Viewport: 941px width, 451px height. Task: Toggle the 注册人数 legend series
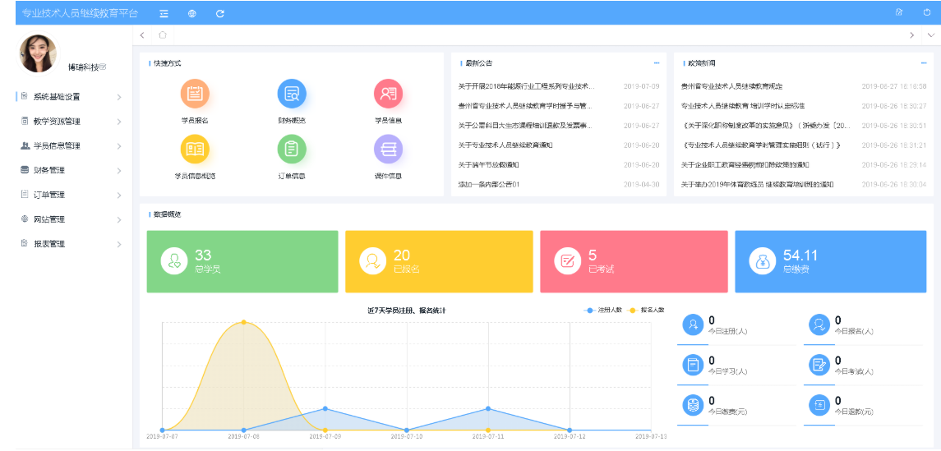click(x=604, y=310)
